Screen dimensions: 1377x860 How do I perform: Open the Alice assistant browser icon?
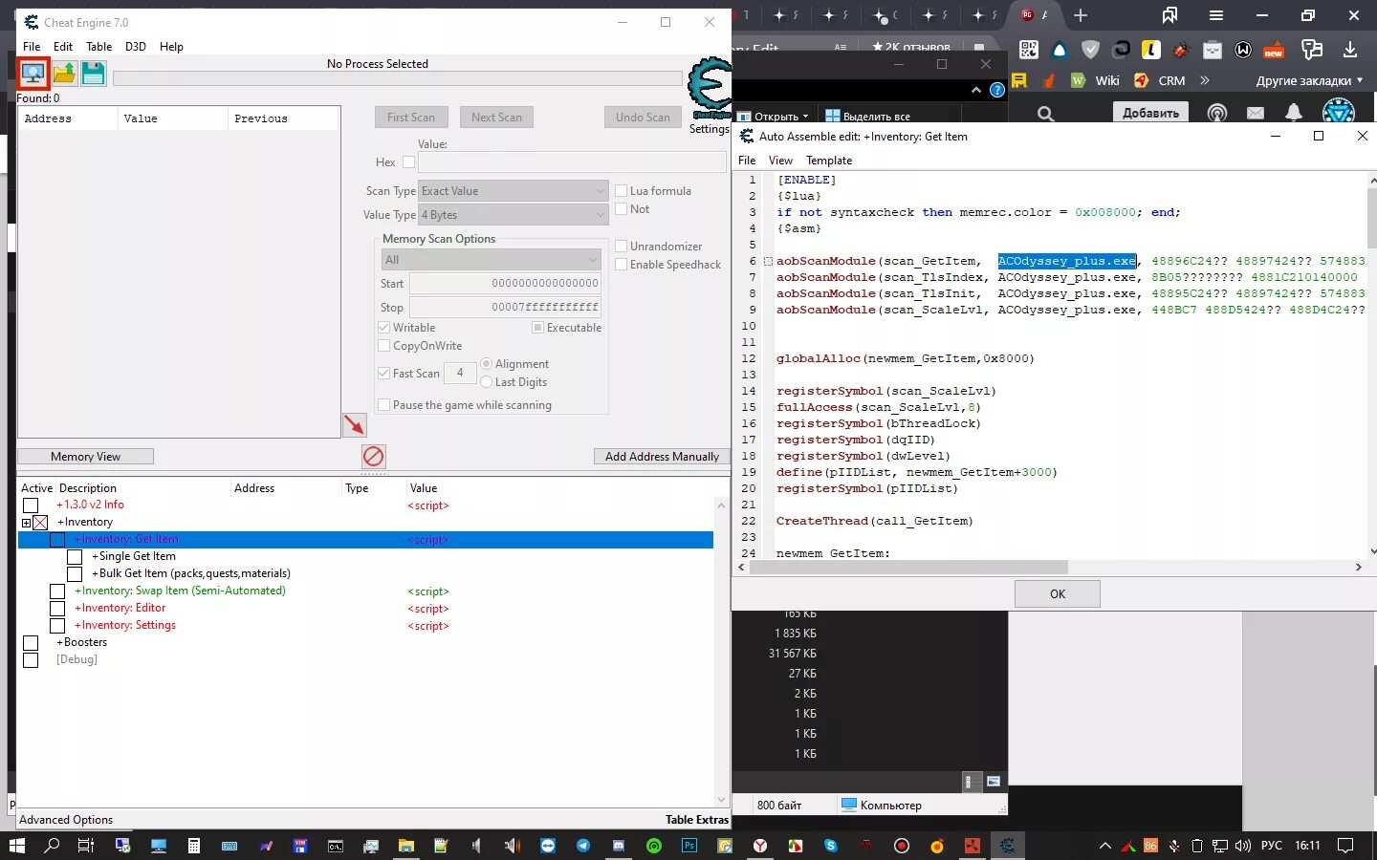pos(1060,50)
